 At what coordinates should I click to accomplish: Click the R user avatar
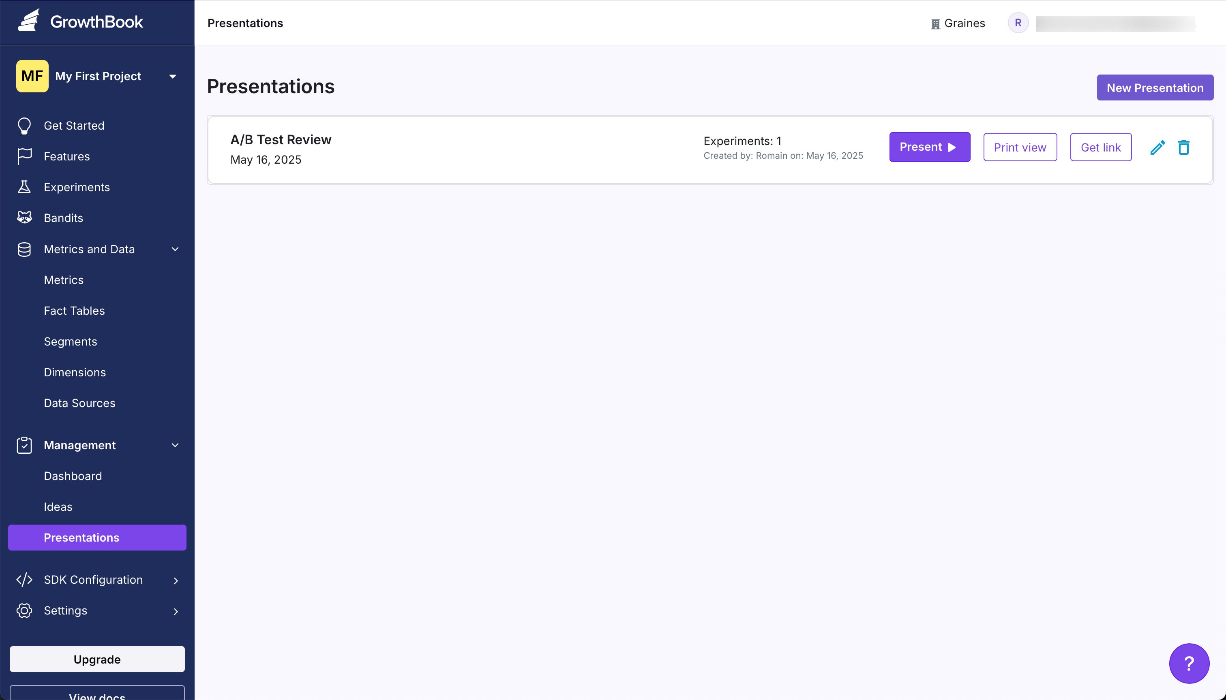(x=1018, y=23)
